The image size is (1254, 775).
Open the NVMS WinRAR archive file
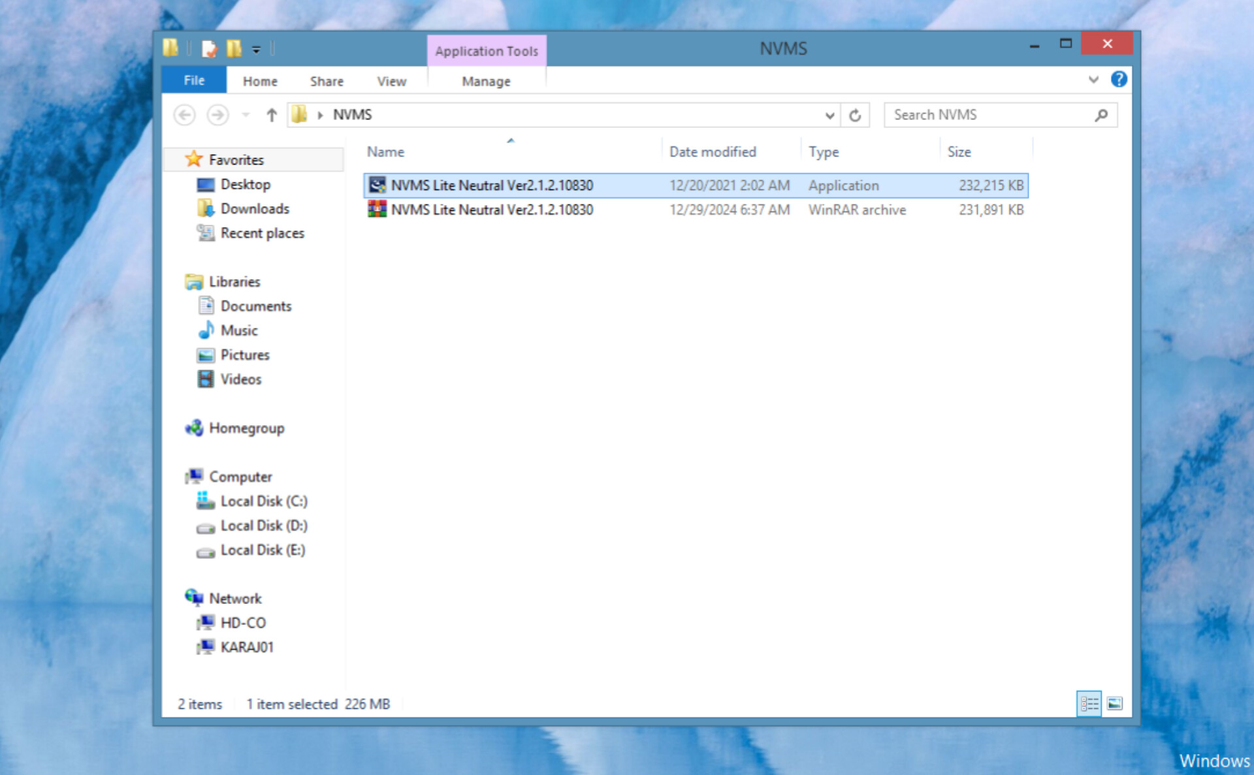click(492, 210)
